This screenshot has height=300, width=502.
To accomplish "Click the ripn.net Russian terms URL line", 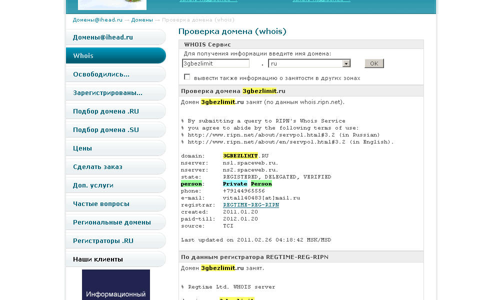I will tap(280, 135).
